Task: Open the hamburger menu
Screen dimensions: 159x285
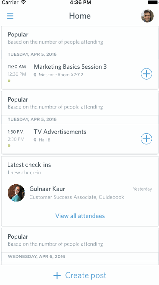Action: (10, 16)
